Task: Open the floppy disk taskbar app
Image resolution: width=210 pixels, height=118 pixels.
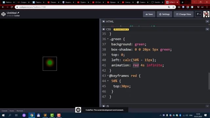Action: (38, 115)
